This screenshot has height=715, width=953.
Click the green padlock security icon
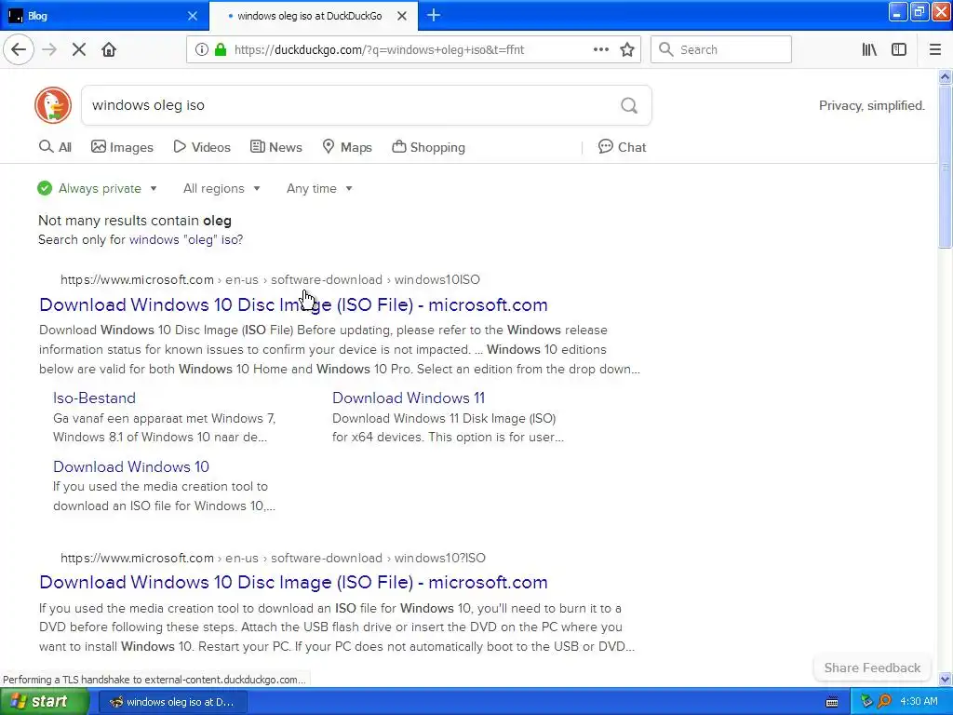(x=220, y=49)
